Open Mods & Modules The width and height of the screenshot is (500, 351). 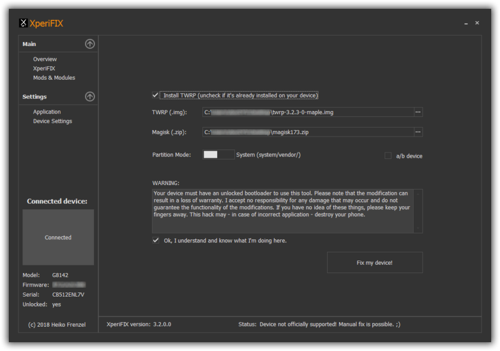point(54,77)
